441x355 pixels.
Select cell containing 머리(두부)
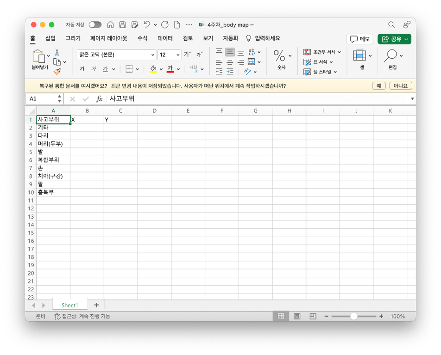[53, 144]
